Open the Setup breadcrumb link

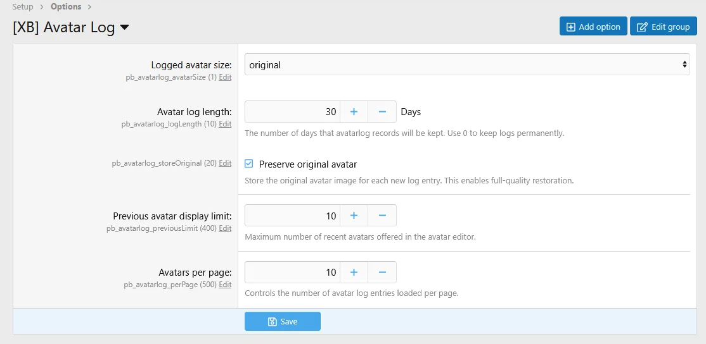coord(23,7)
